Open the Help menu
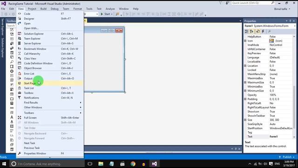This screenshot has height=168, width=298. click(135, 9)
